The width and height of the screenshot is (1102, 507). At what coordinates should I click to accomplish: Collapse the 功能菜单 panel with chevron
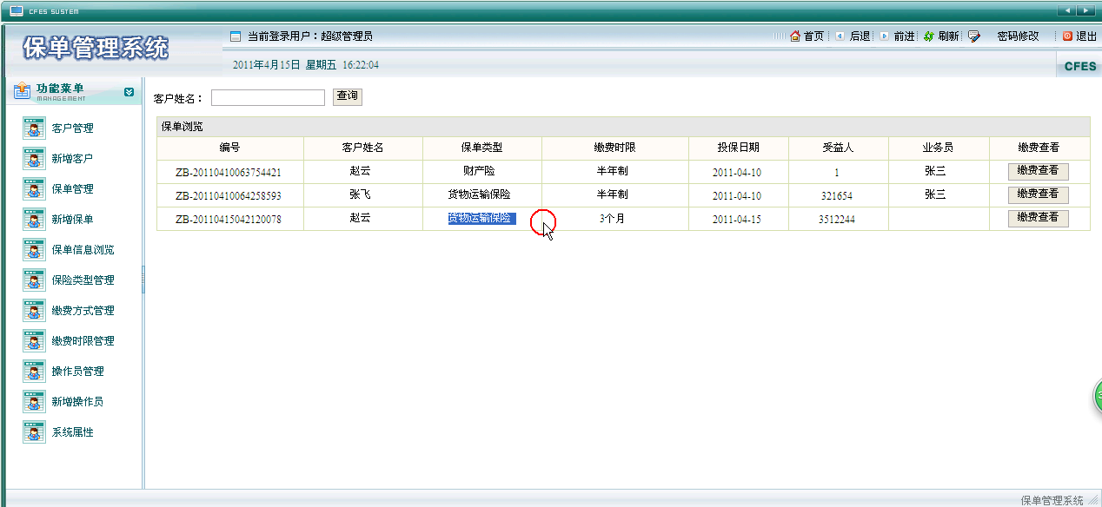(x=129, y=92)
